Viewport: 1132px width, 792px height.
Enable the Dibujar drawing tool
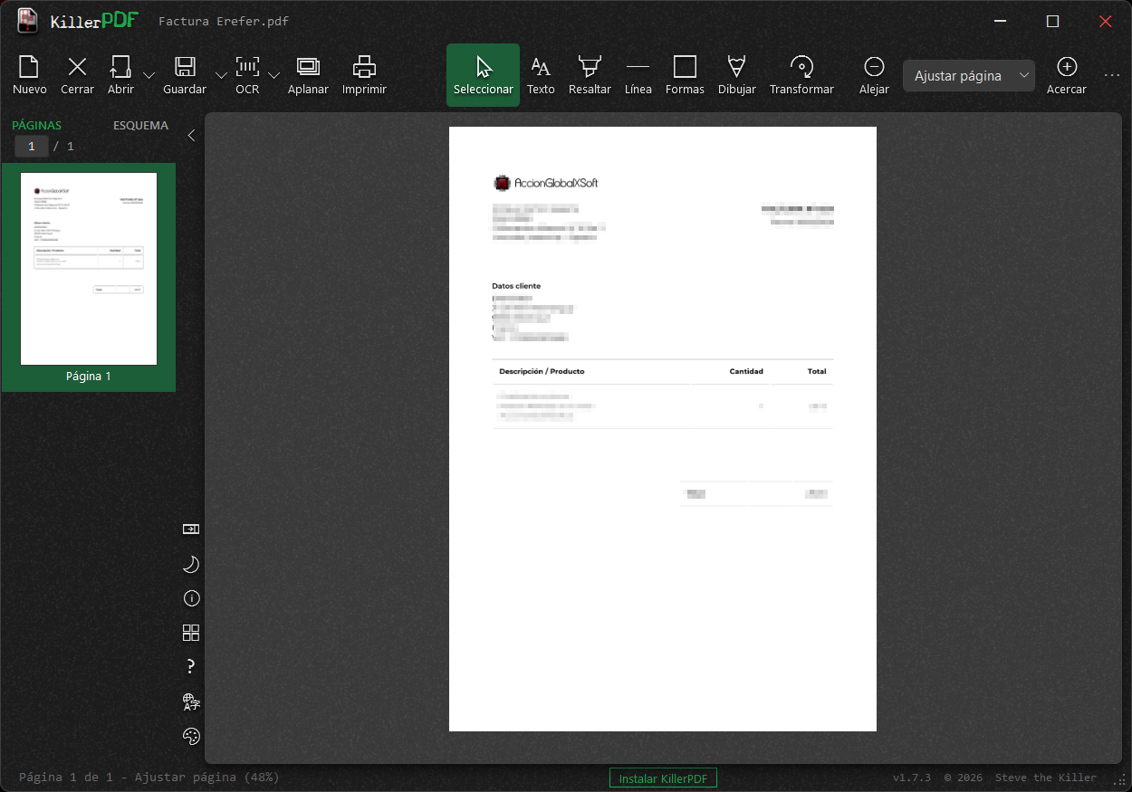coord(737,74)
